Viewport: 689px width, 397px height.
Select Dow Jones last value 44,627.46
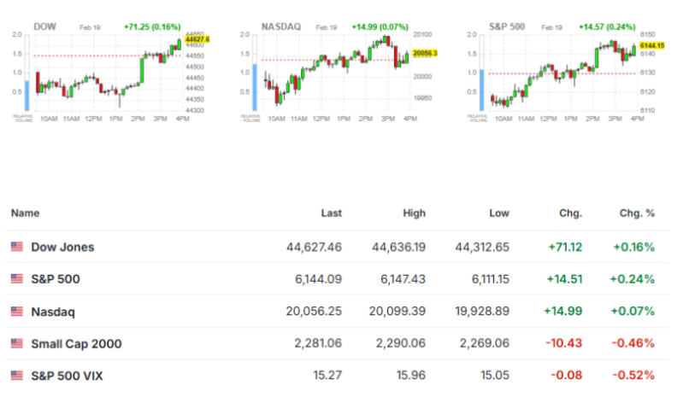pos(314,248)
